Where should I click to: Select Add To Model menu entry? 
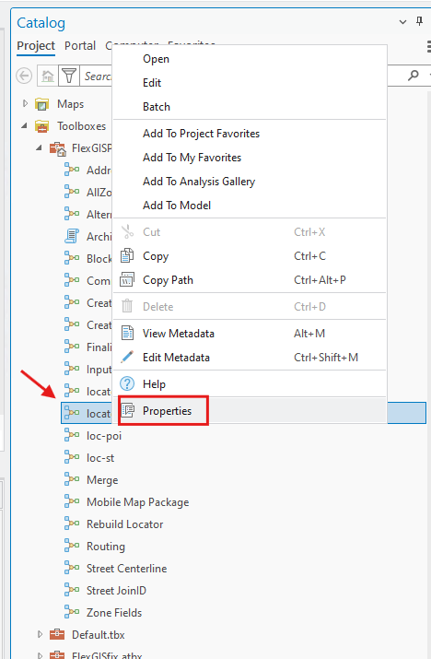tap(177, 206)
